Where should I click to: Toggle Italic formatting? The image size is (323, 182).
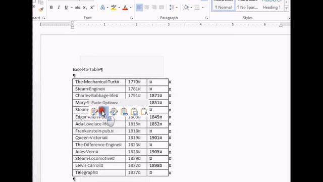pyautogui.click(x=59, y=8)
